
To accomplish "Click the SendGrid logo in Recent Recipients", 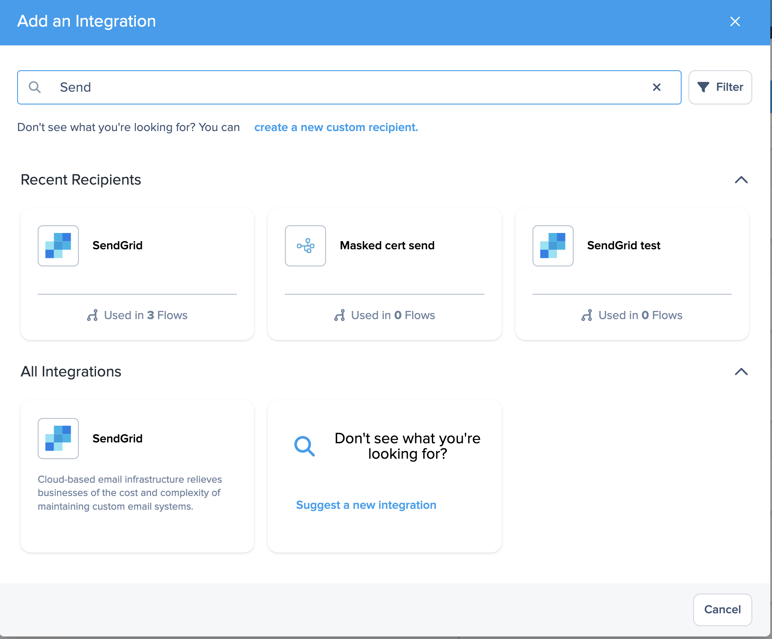I will point(58,246).
